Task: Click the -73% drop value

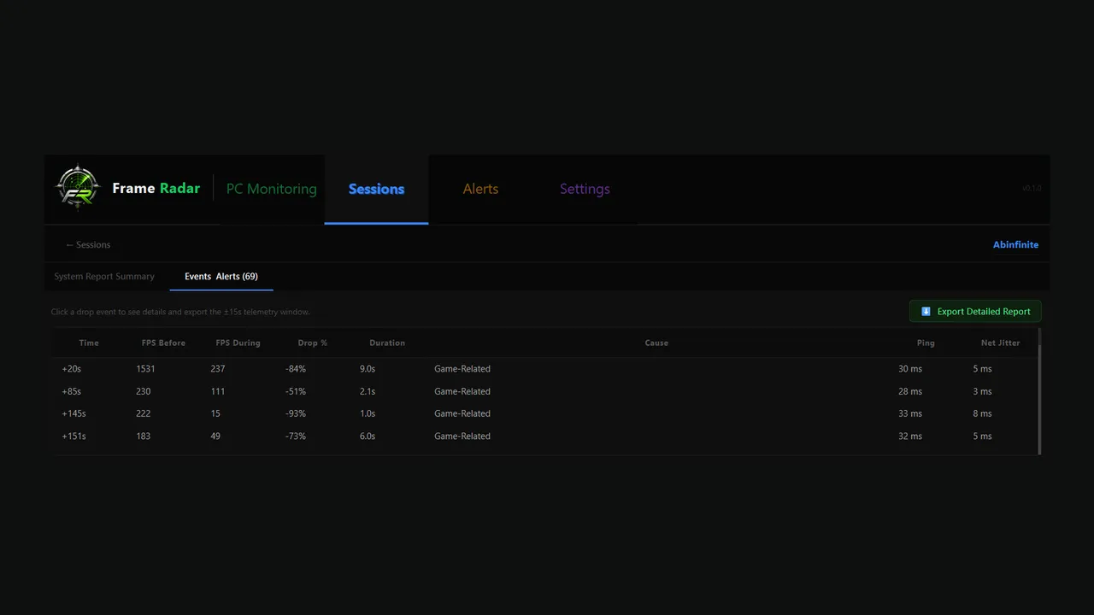Action: pyautogui.click(x=296, y=436)
